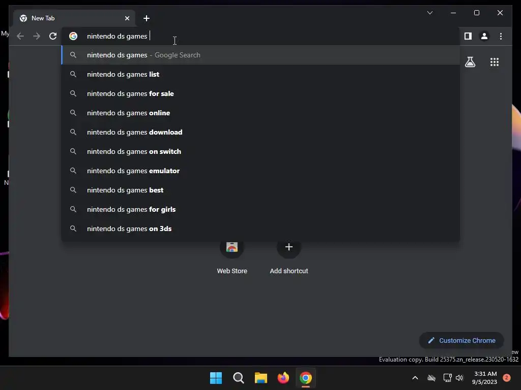The image size is (521, 390).
Task: Open the Google apps grid
Action: pyautogui.click(x=495, y=62)
